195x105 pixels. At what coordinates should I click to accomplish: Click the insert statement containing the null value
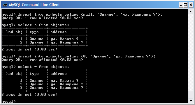pyautogui.click(x=90, y=15)
